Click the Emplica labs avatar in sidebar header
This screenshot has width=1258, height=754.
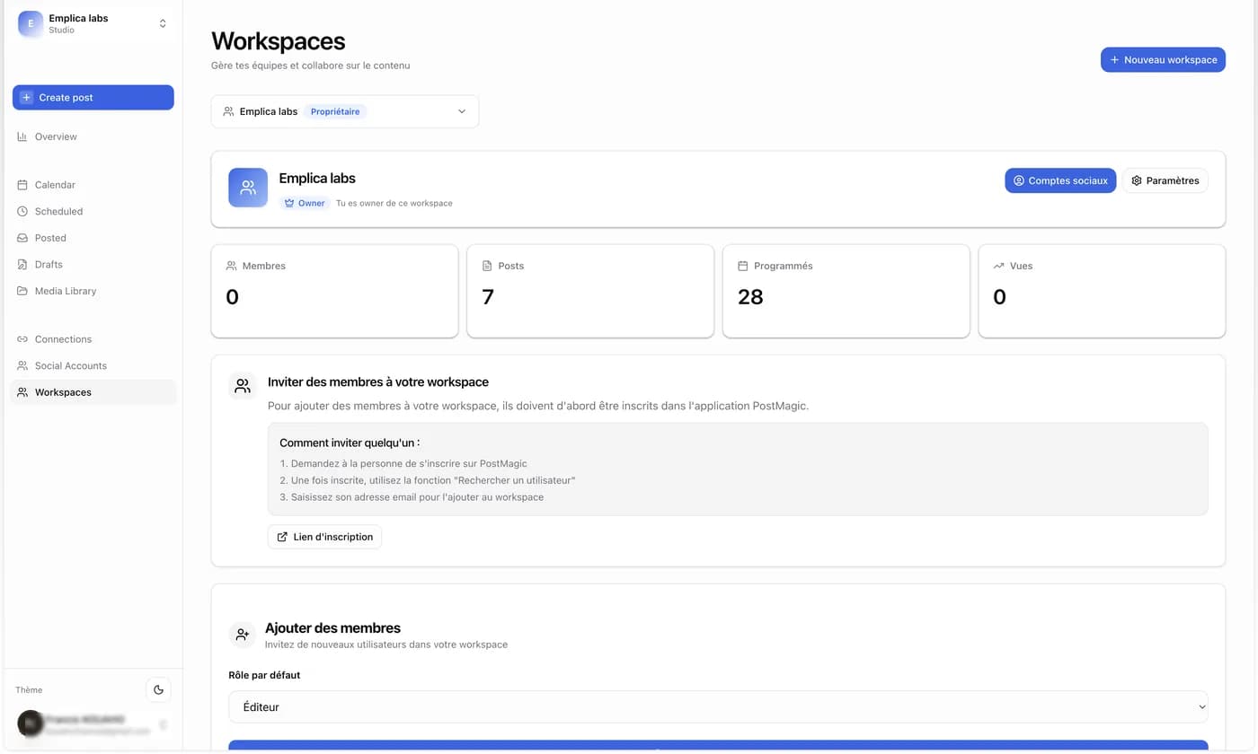[31, 23]
